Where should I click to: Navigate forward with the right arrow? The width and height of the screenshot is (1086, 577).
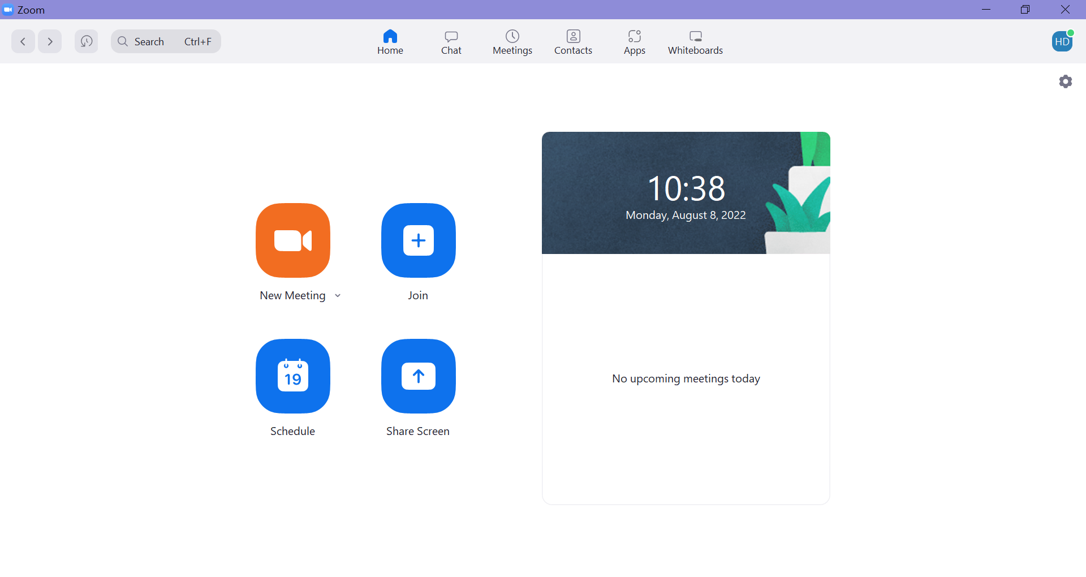click(x=50, y=41)
